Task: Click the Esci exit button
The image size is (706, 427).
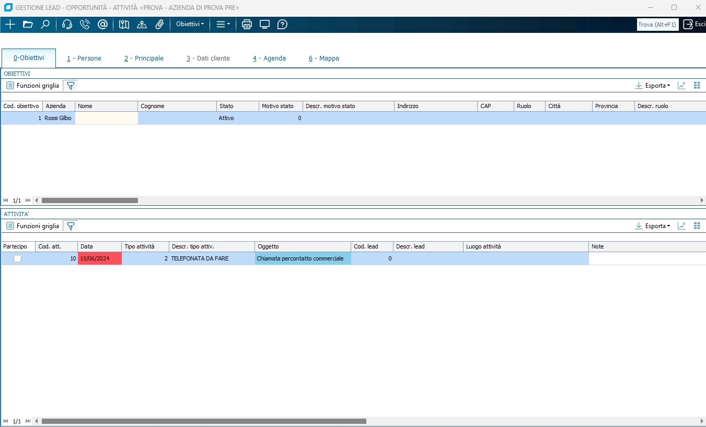Action: 694,24
